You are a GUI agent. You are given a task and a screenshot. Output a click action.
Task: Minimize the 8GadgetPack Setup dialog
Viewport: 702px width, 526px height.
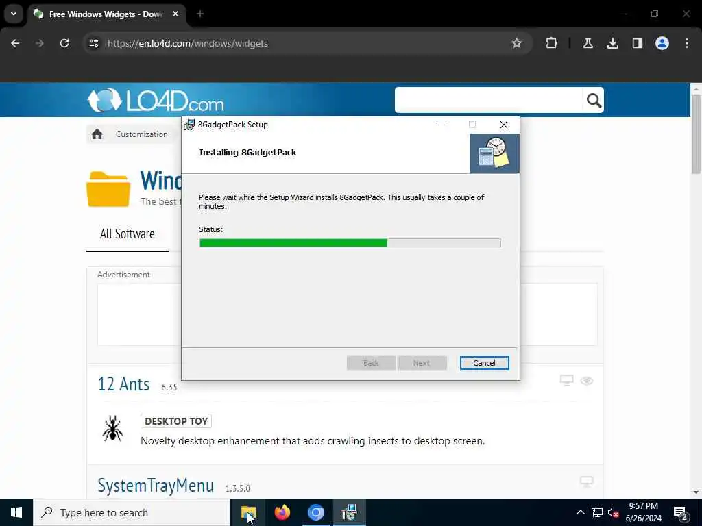click(441, 125)
